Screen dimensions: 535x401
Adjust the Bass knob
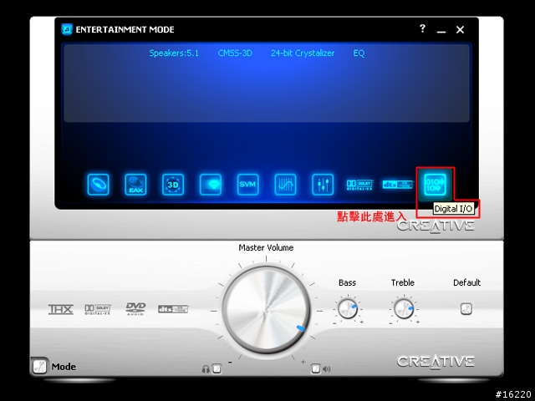pyautogui.click(x=348, y=309)
